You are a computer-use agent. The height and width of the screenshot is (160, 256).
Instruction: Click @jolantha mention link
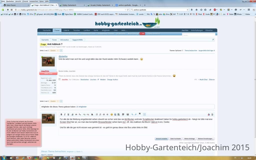63,56
